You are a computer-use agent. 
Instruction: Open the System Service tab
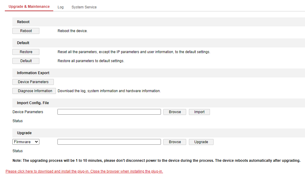84,7
